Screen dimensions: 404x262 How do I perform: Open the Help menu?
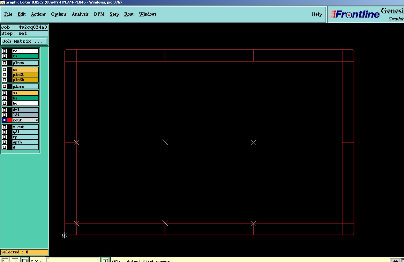(317, 14)
